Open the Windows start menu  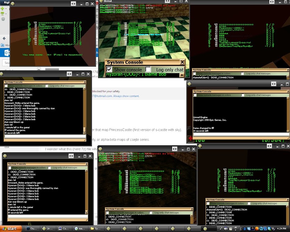pyautogui.click(x=10, y=229)
